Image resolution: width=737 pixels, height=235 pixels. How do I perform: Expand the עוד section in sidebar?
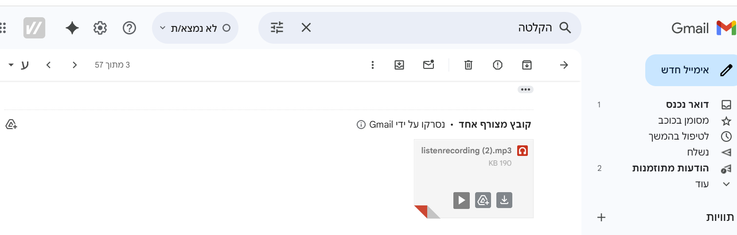pyautogui.click(x=702, y=184)
